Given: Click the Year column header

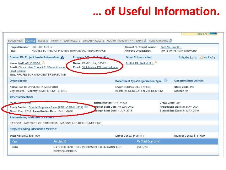Looking at the screenshot, I should 14,142.
